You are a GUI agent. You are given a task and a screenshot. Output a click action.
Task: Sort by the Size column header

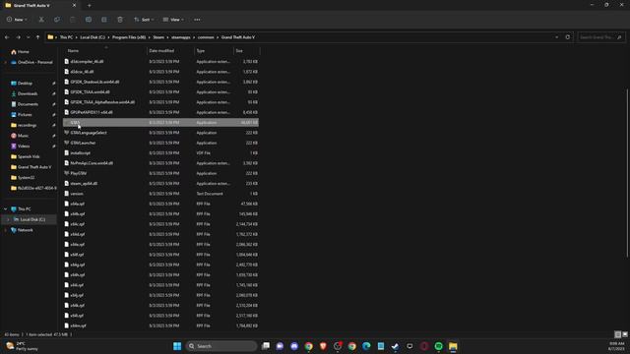(247, 51)
